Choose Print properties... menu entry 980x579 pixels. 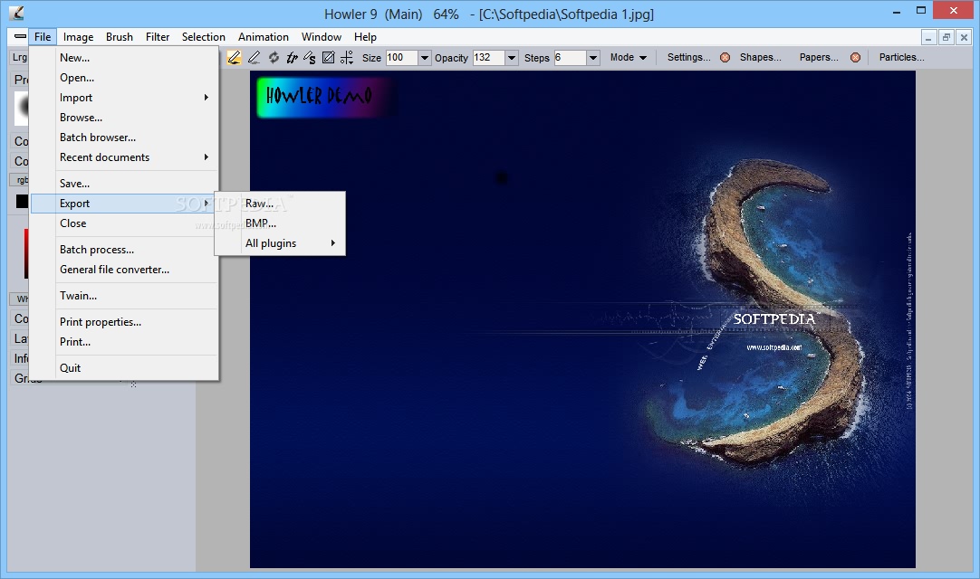pos(124,322)
